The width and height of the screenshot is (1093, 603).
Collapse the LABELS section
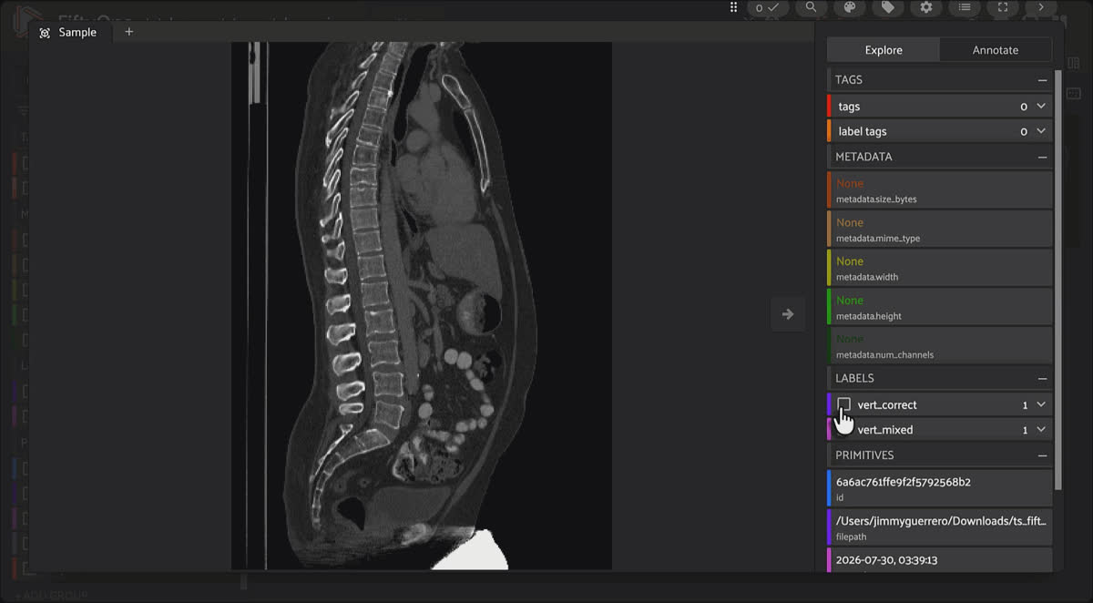[1042, 378]
